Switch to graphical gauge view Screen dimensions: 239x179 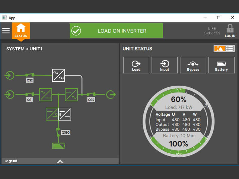220,49
